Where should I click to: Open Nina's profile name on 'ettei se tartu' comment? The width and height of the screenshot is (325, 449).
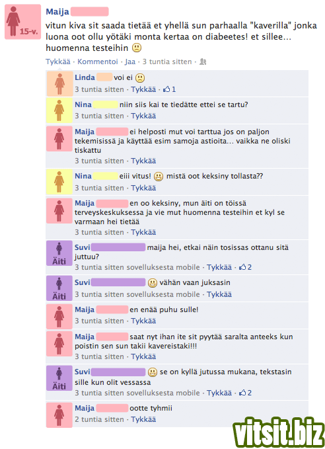coord(83,104)
